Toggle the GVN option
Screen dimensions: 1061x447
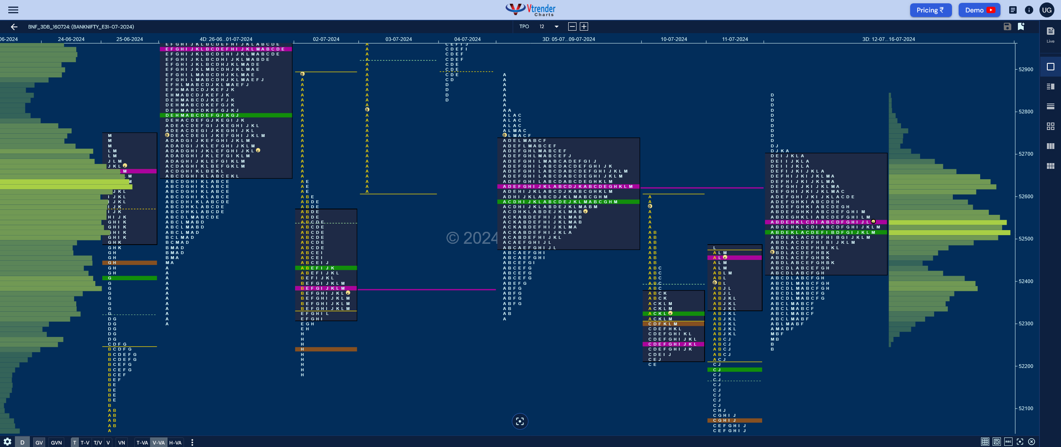[x=56, y=442]
